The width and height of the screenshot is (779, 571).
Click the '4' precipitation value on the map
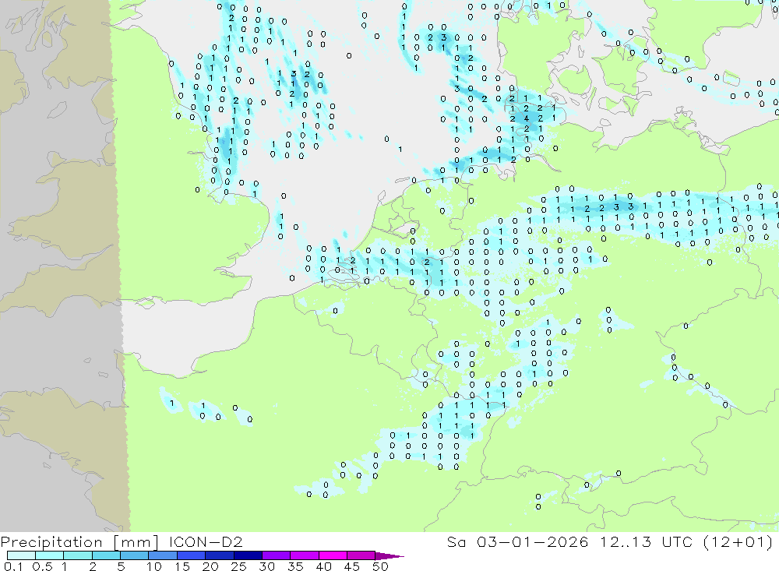(527, 118)
